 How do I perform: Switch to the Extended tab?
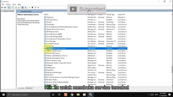tap(21, 88)
